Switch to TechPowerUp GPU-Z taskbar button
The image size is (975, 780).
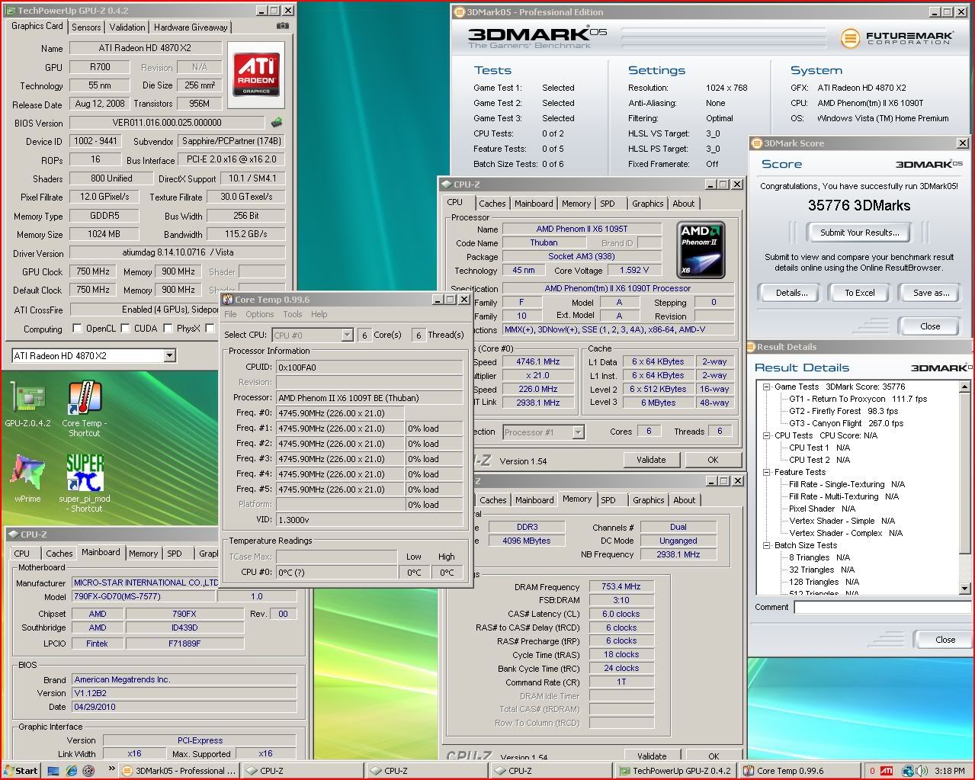click(676, 771)
